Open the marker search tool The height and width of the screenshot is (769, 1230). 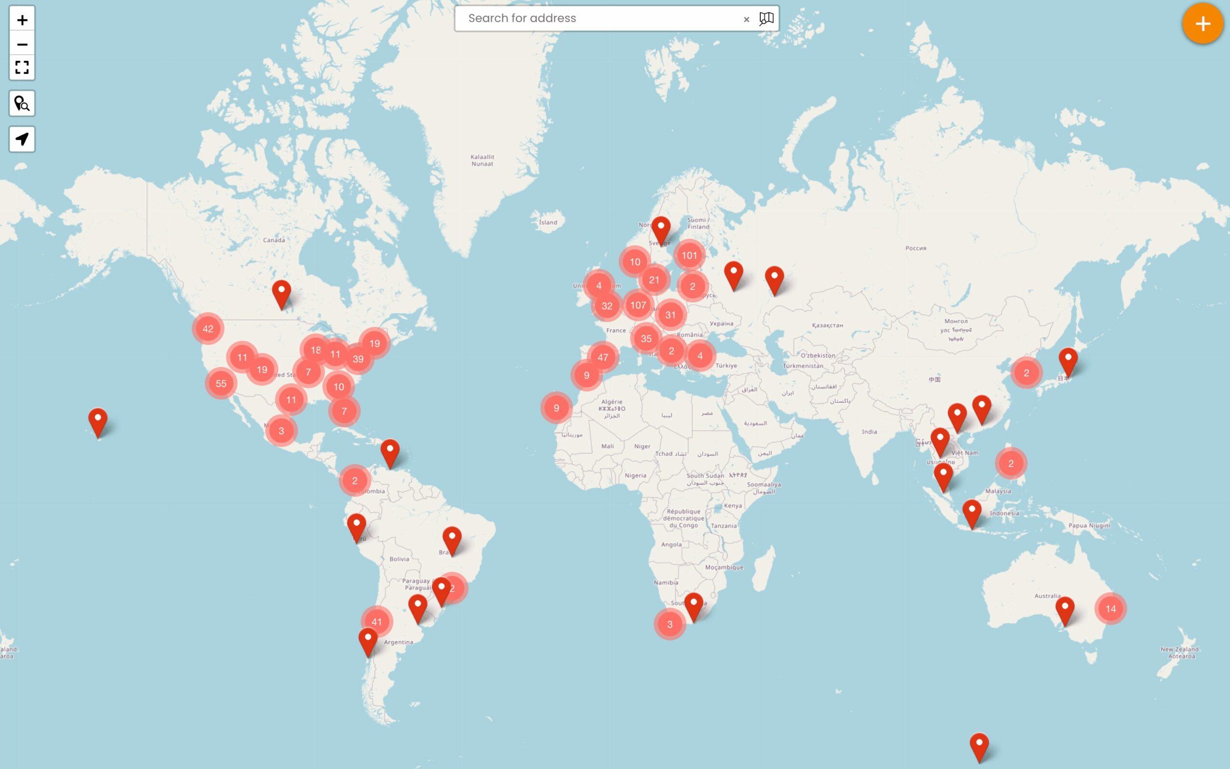pos(22,104)
